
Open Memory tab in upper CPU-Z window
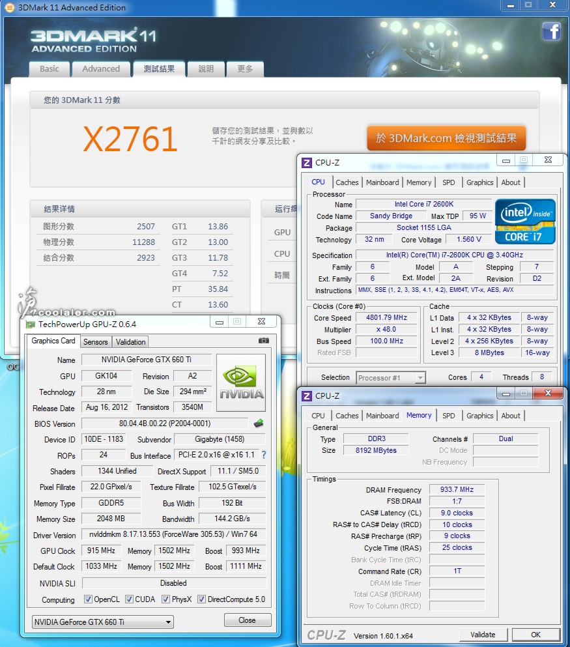pyautogui.click(x=419, y=182)
